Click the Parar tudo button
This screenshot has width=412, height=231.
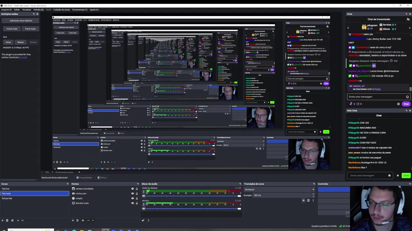[30, 29]
